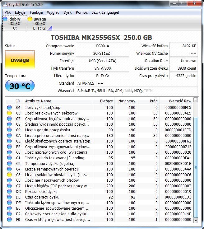Click the attribute list vertical scrollbar thumb
204x229 pixels.
coord(196,167)
